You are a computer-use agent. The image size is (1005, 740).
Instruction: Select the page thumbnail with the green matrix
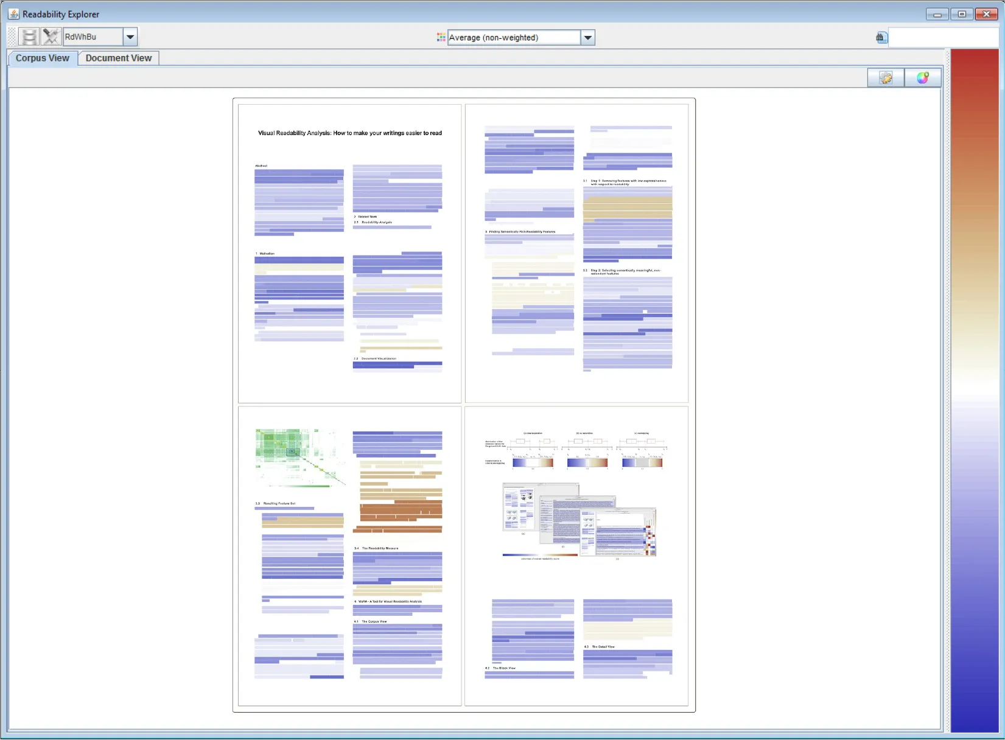[350, 556]
